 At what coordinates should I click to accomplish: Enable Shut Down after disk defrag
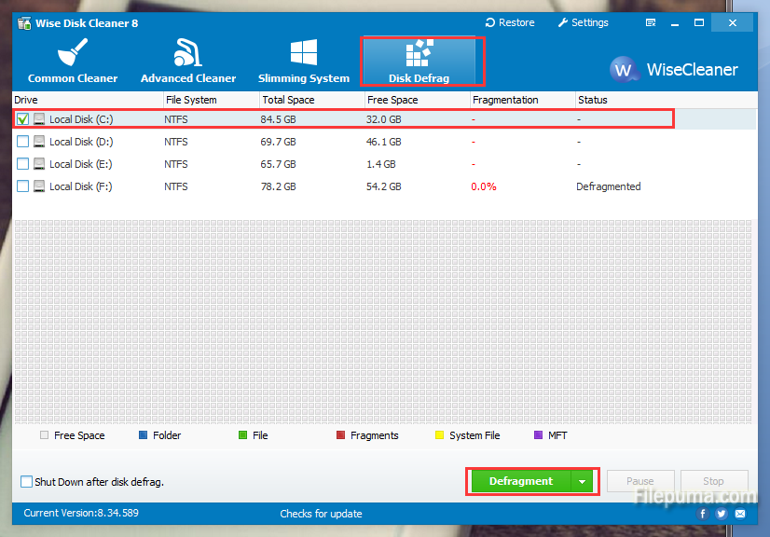tap(26, 482)
